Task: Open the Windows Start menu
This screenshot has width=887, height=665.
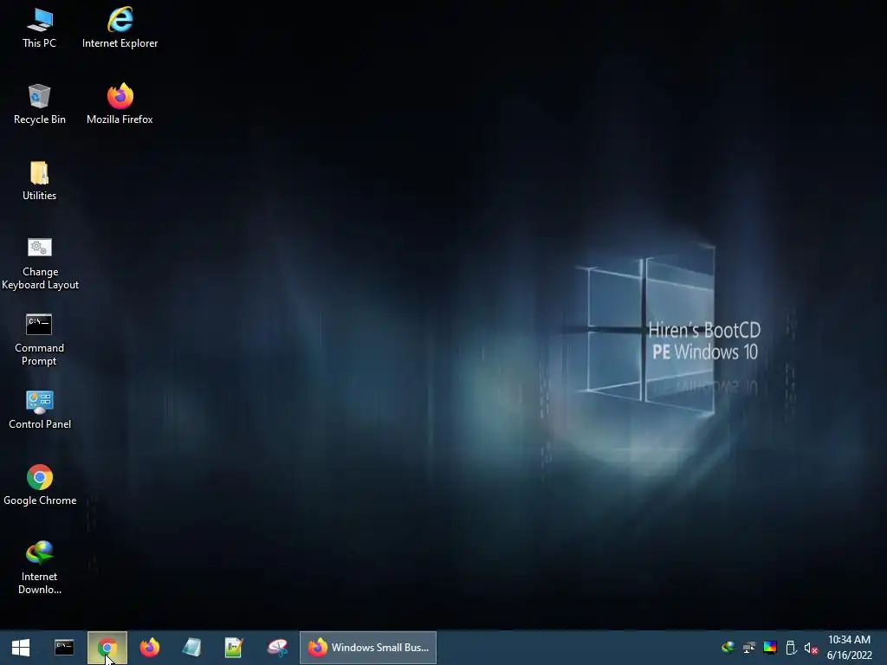Action: click(21, 648)
